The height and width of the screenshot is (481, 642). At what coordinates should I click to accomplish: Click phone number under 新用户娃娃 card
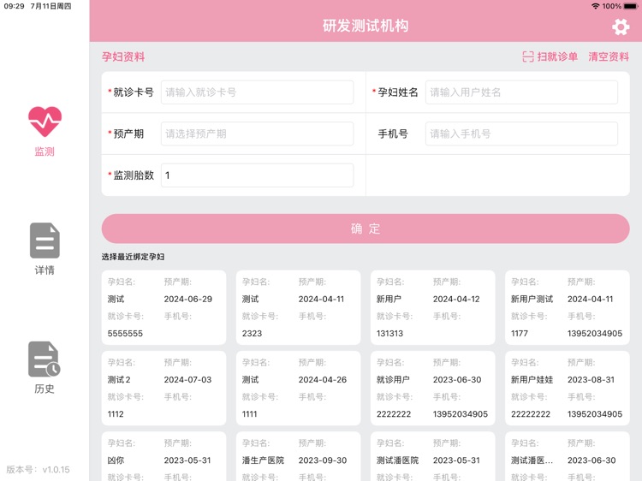pyautogui.click(x=595, y=414)
